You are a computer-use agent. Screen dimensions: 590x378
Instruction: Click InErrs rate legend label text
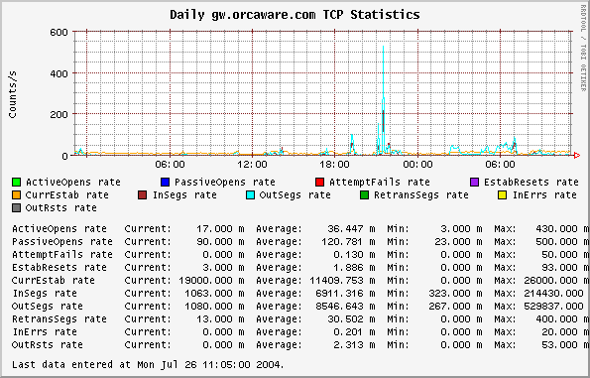click(x=544, y=195)
